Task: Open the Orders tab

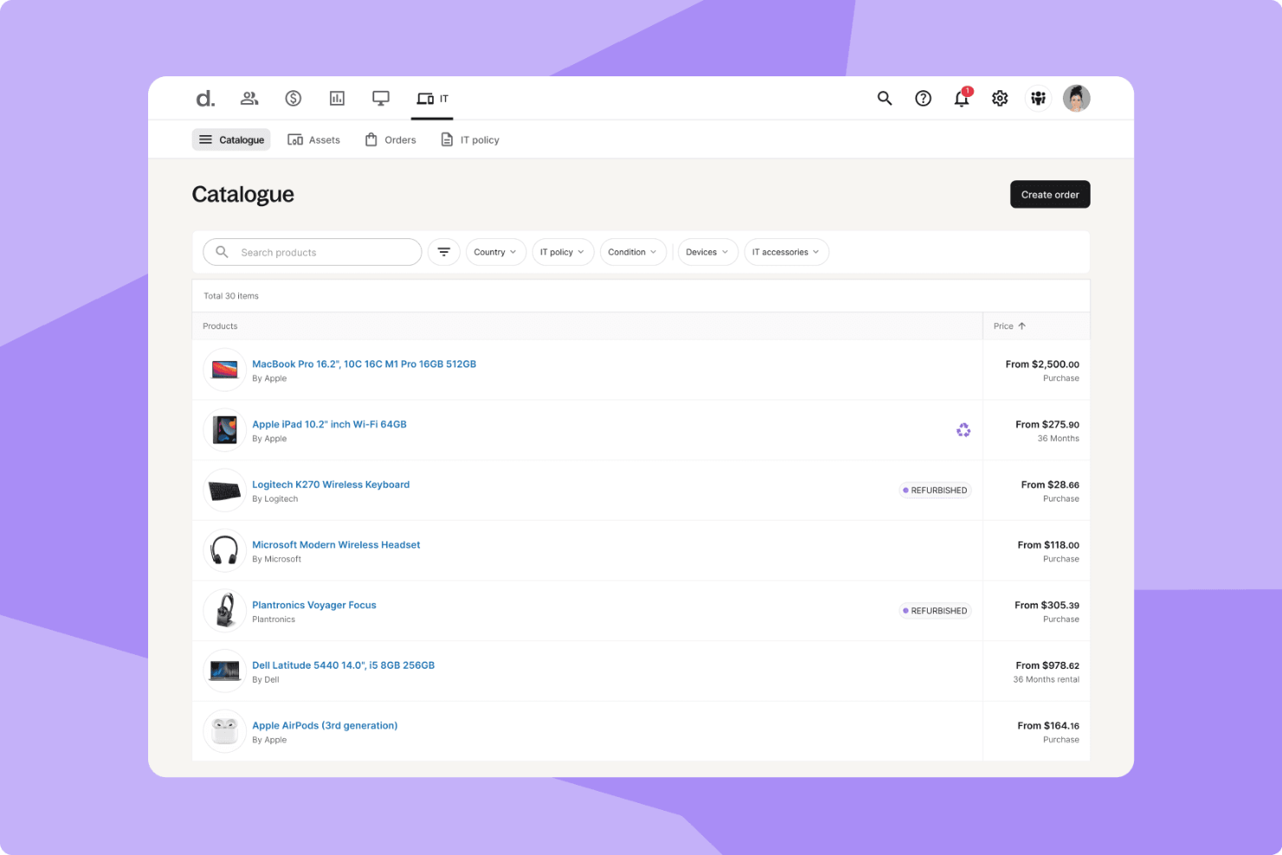Action: (x=390, y=139)
